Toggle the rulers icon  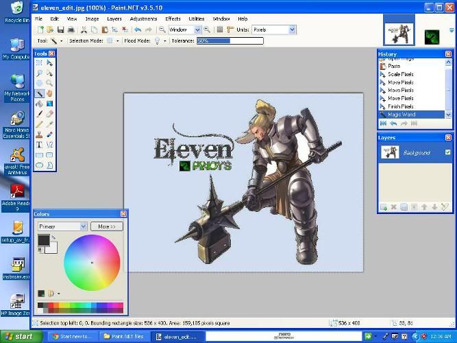(x=230, y=29)
